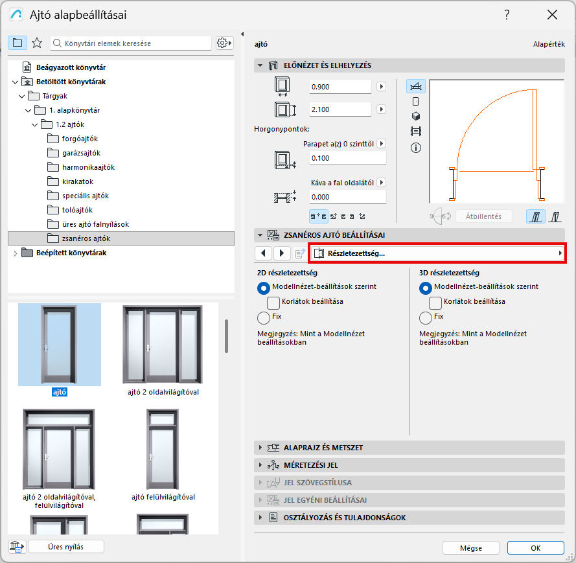Click the Alapérték label at top right
The height and width of the screenshot is (563, 576).
(549, 44)
